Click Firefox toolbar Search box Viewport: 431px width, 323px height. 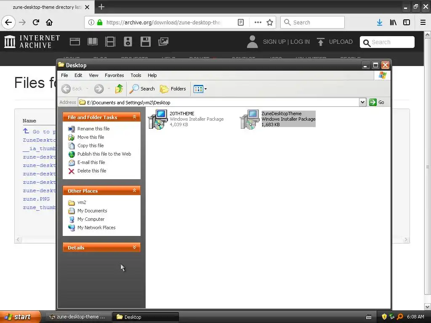[312, 22]
